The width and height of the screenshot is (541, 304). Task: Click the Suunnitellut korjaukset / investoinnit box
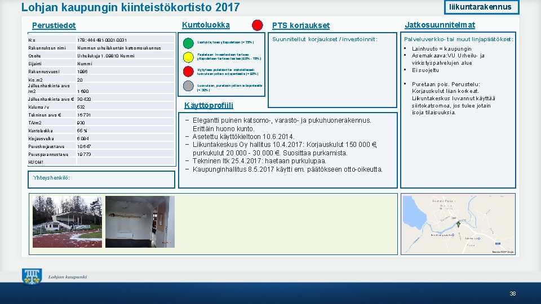click(332, 70)
